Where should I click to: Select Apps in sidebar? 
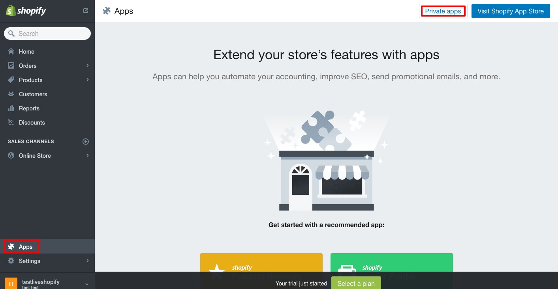click(x=47, y=247)
